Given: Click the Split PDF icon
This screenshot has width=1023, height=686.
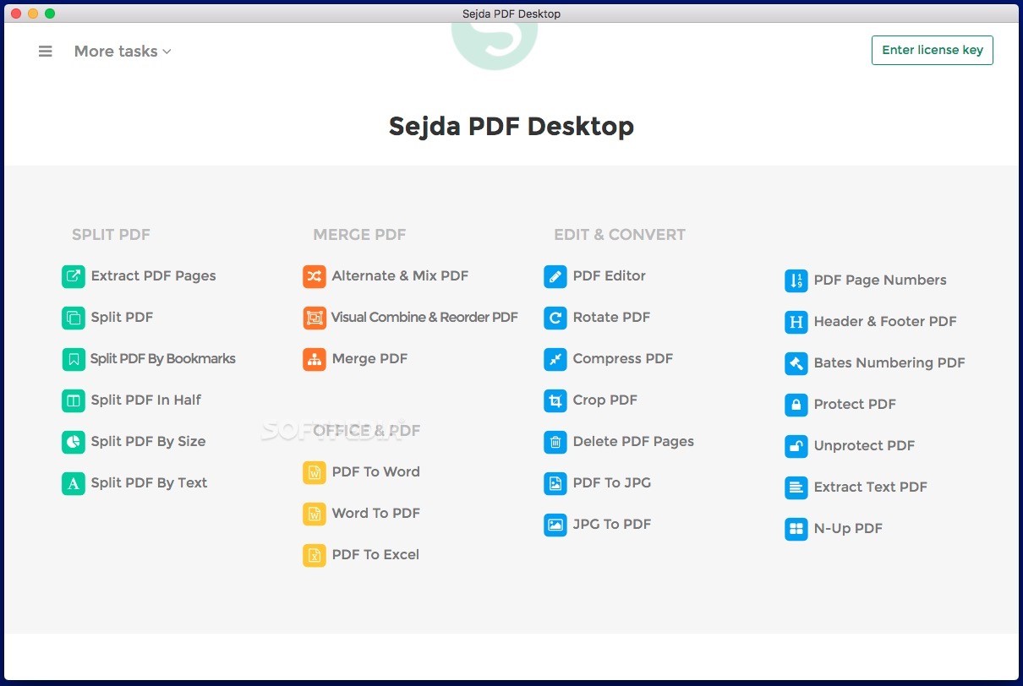Looking at the screenshot, I should click(74, 318).
